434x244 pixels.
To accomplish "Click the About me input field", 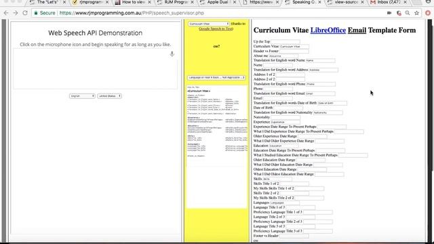I will pos(283,56).
